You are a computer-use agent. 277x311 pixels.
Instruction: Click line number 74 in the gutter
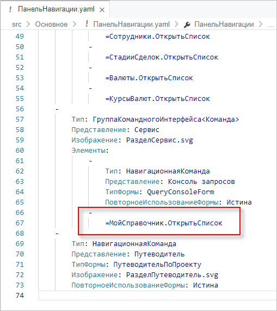coord(20,295)
